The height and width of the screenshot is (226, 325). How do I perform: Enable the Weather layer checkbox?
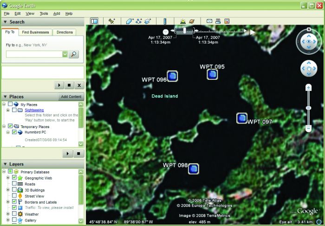14,213
